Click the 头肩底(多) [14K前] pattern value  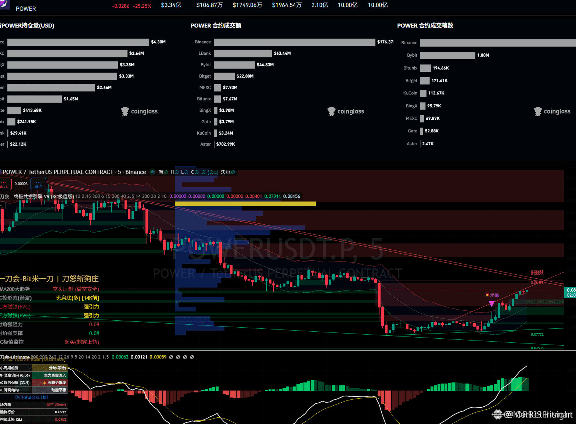tap(78, 298)
